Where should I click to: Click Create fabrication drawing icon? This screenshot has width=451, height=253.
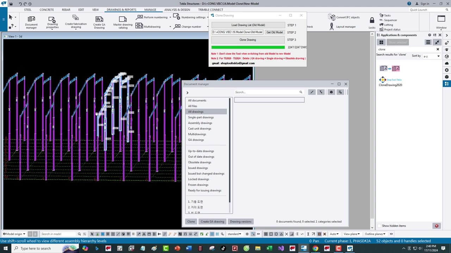[75, 22]
